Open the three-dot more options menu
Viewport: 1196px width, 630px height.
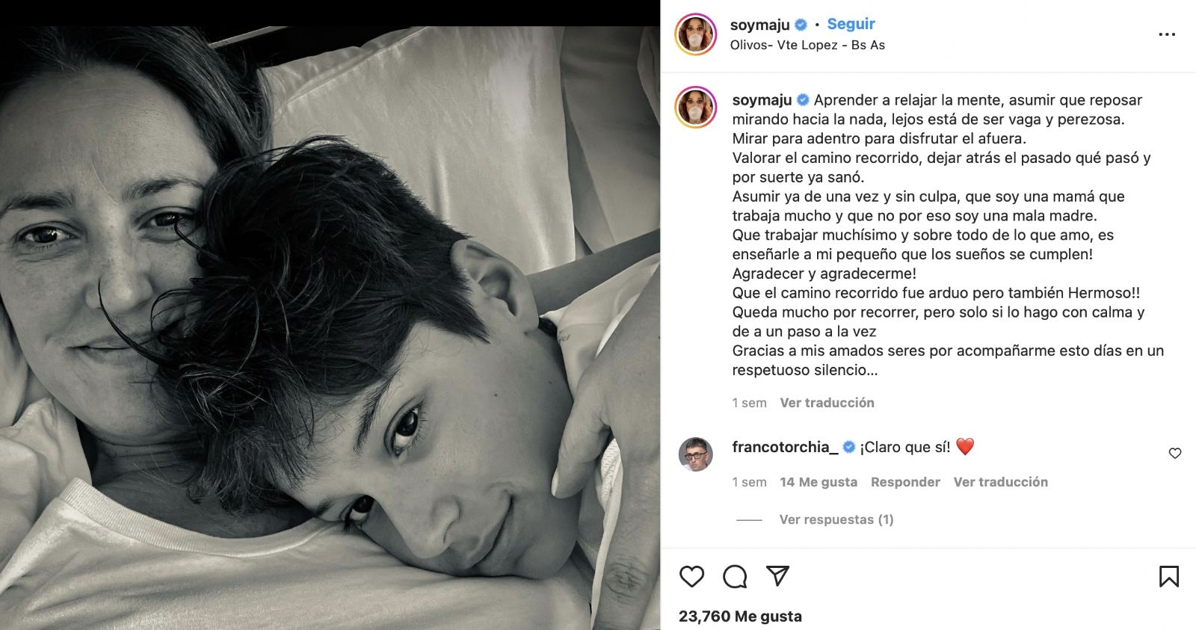1166,34
